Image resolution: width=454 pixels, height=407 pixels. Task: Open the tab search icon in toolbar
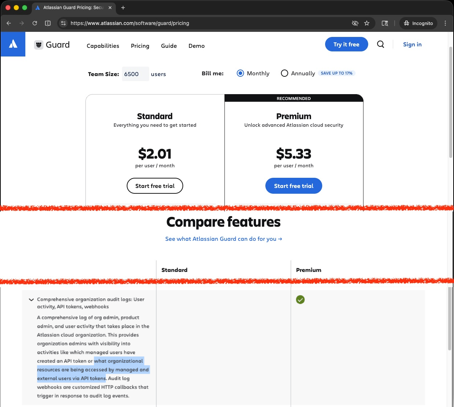(x=385, y=23)
